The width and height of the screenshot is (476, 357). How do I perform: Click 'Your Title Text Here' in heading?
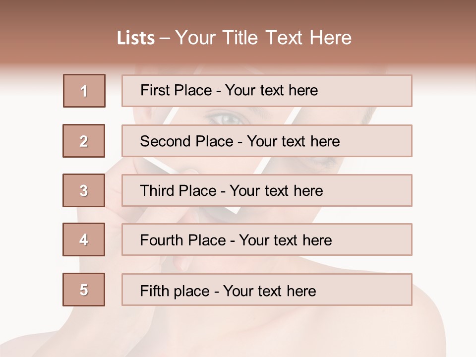point(263,38)
